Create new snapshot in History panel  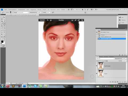click(122, 55)
